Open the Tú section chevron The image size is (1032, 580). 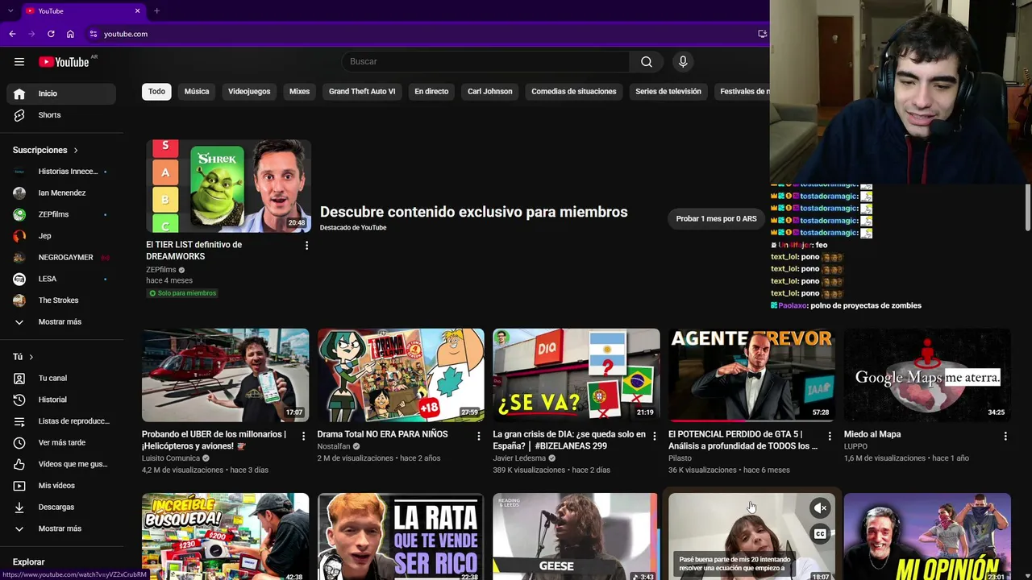[x=31, y=357]
